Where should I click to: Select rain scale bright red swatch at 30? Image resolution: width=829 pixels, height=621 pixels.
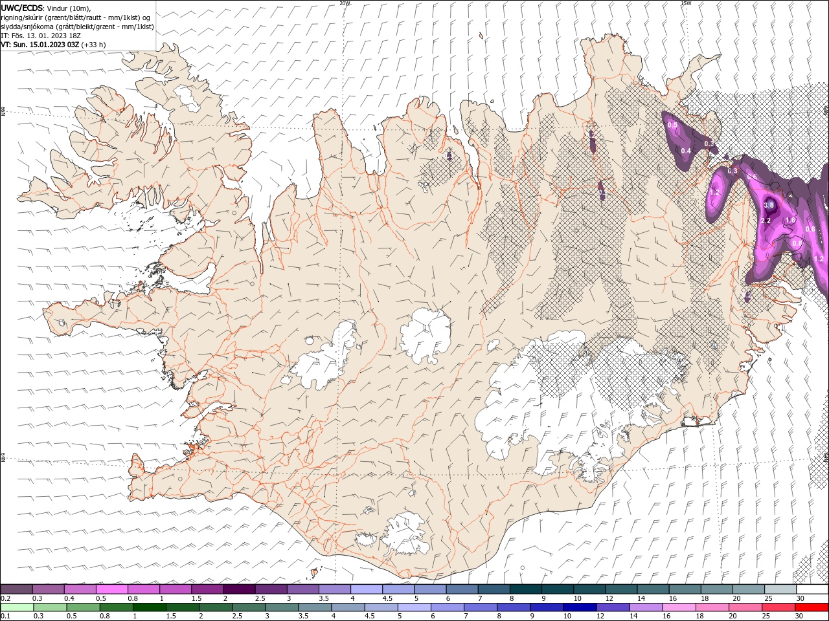(812, 607)
